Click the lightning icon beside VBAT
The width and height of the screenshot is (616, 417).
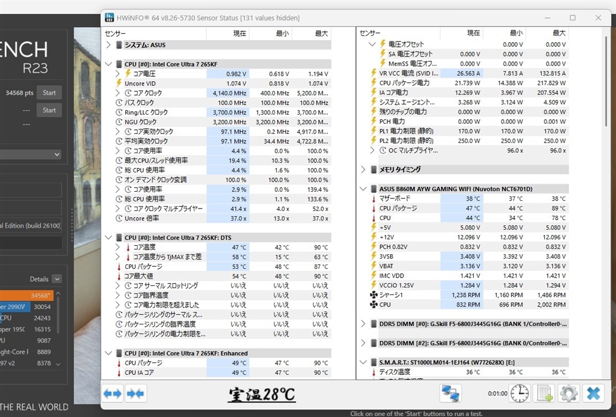point(374,266)
